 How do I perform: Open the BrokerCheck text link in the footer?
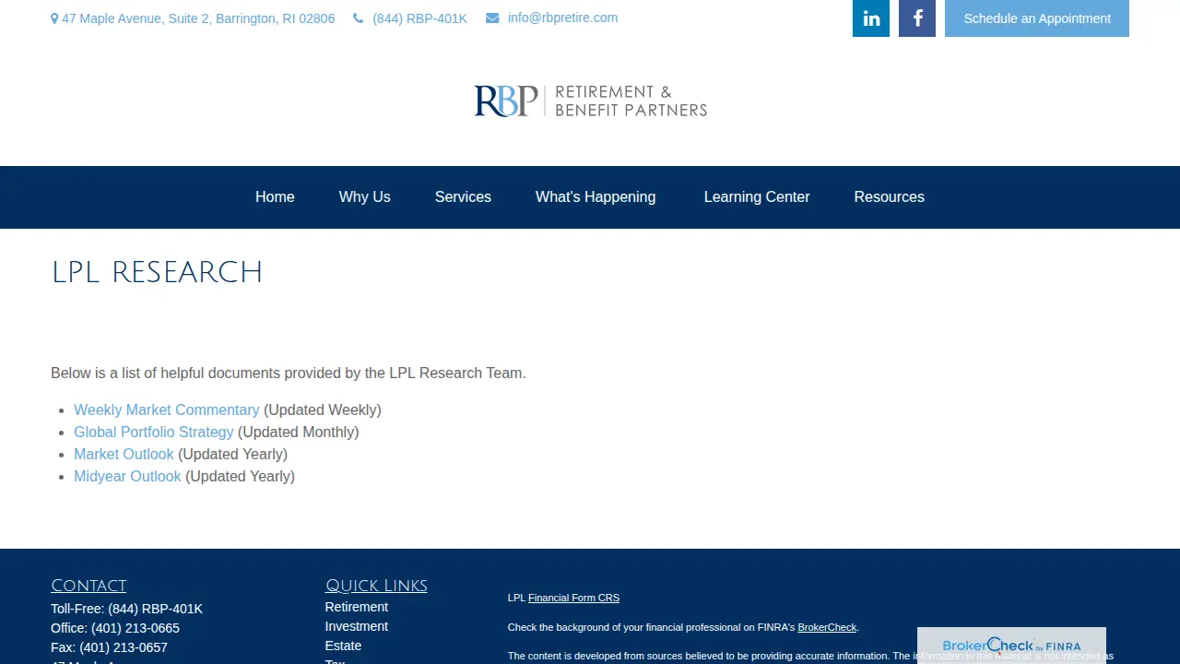(827, 627)
